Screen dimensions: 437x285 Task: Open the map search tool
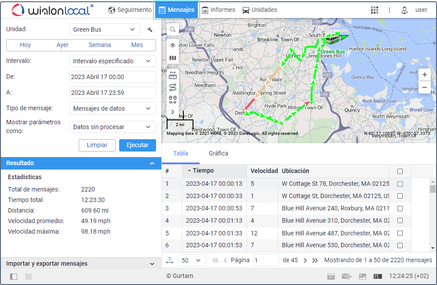pos(173,29)
